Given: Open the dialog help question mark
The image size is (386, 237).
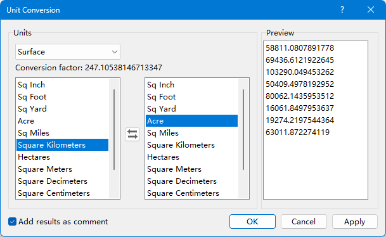Looking at the screenshot, I should [342, 10].
